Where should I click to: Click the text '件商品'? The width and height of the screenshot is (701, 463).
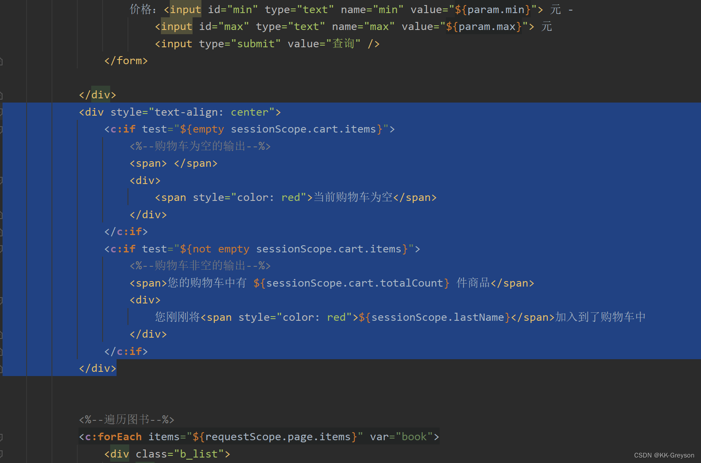click(x=473, y=283)
